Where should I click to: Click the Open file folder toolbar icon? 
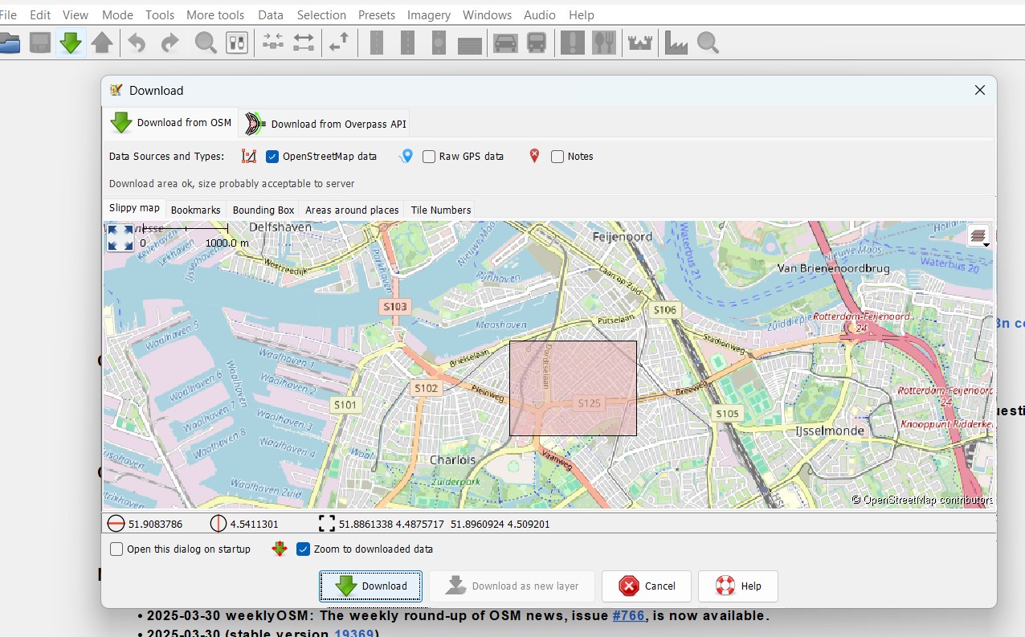coord(8,43)
